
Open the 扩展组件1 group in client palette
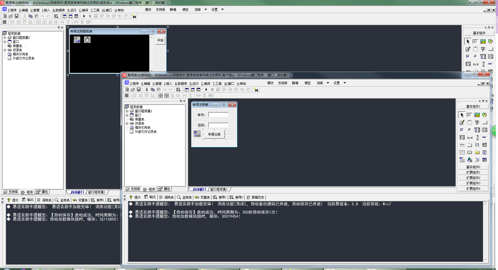click(x=473, y=172)
